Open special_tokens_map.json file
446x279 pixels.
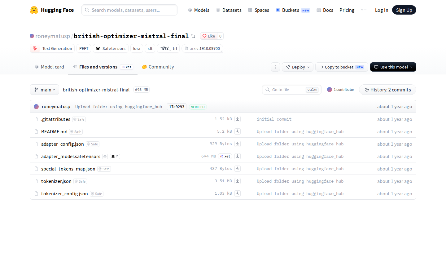click(68, 169)
